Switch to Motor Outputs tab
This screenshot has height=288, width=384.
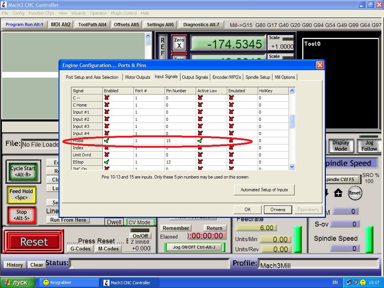[138, 77]
